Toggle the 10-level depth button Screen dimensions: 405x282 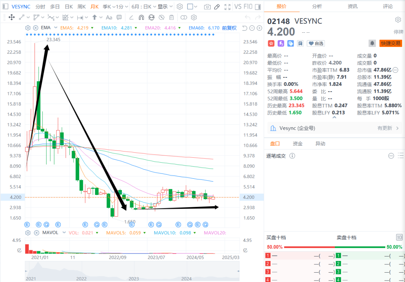[x=399, y=237]
